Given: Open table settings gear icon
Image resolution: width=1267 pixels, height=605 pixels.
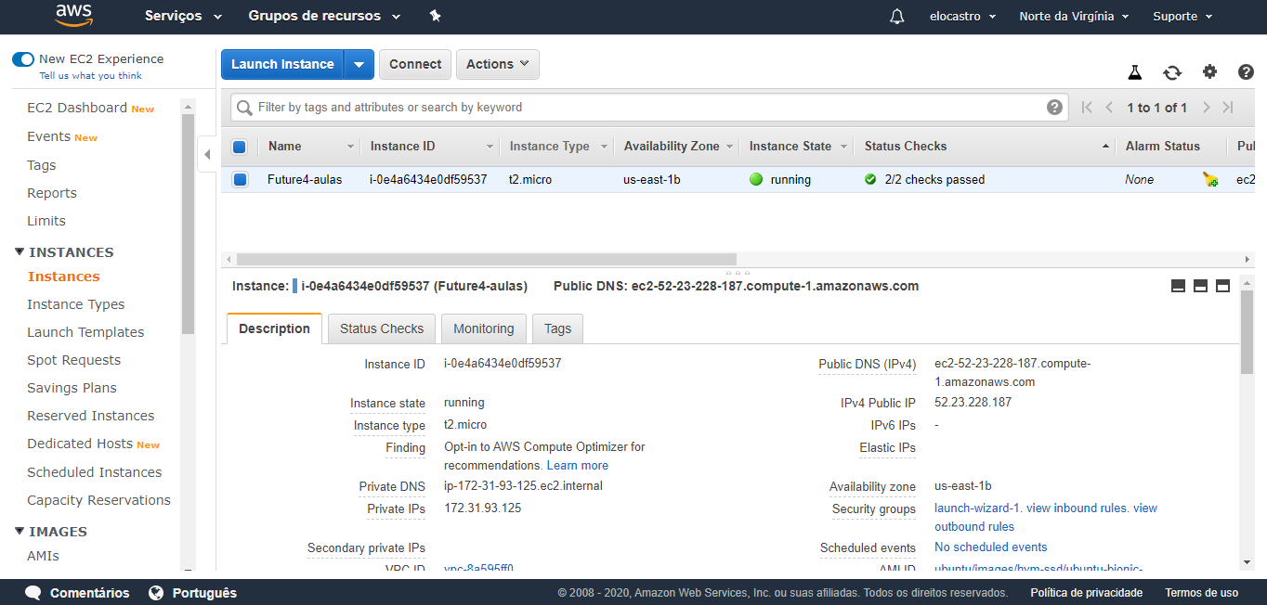Looking at the screenshot, I should (x=1209, y=71).
